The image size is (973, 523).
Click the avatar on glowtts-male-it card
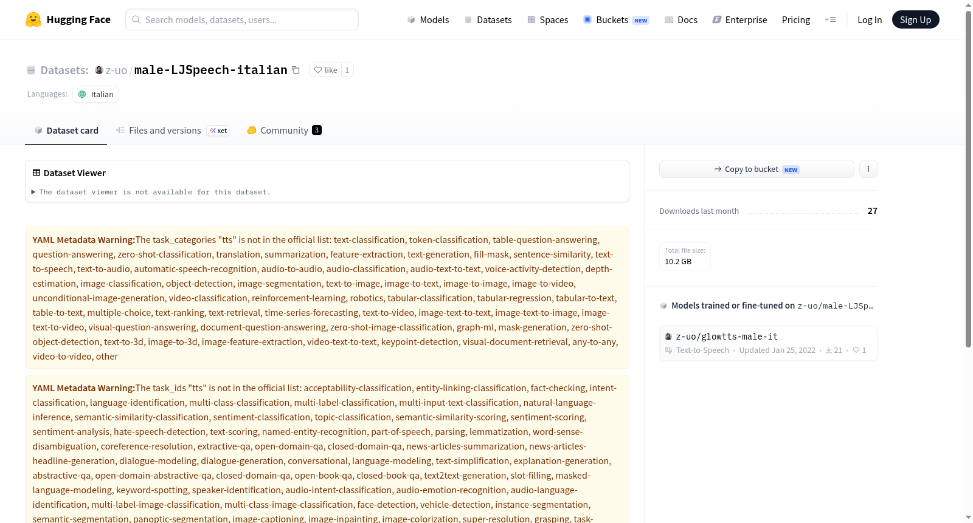click(668, 337)
